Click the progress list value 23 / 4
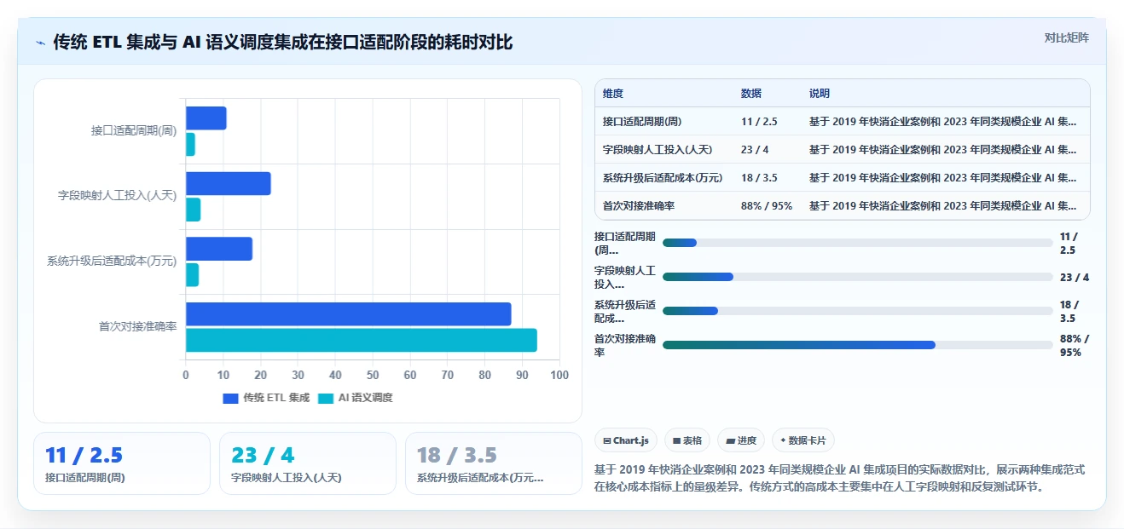This screenshot has width=1124, height=529. pyautogui.click(x=1074, y=277)
